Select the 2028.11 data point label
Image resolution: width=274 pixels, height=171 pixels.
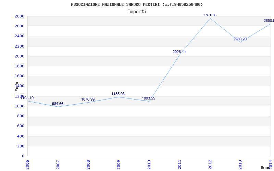pyautogui.click(x=179, y=52)
